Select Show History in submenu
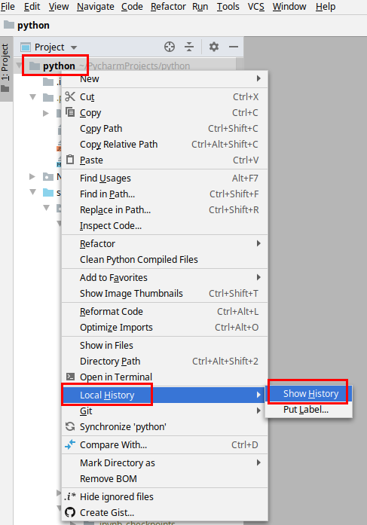367x525 pixels. pyautogui.click(x=309, y=393)
